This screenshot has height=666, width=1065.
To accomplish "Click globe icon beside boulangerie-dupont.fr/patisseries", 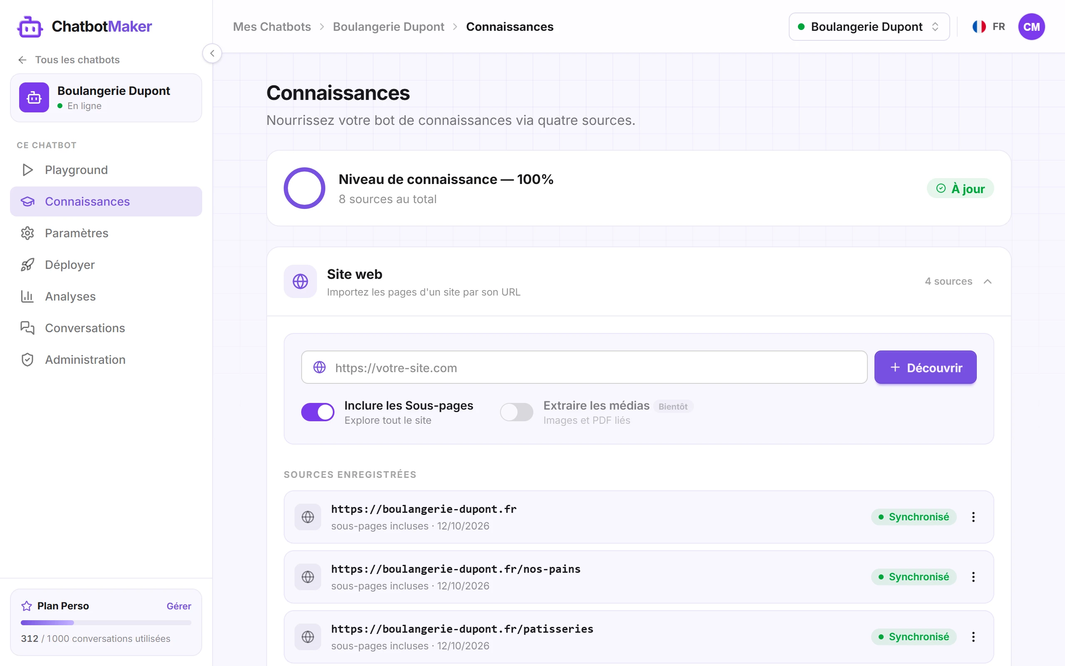I will point(307,636).
